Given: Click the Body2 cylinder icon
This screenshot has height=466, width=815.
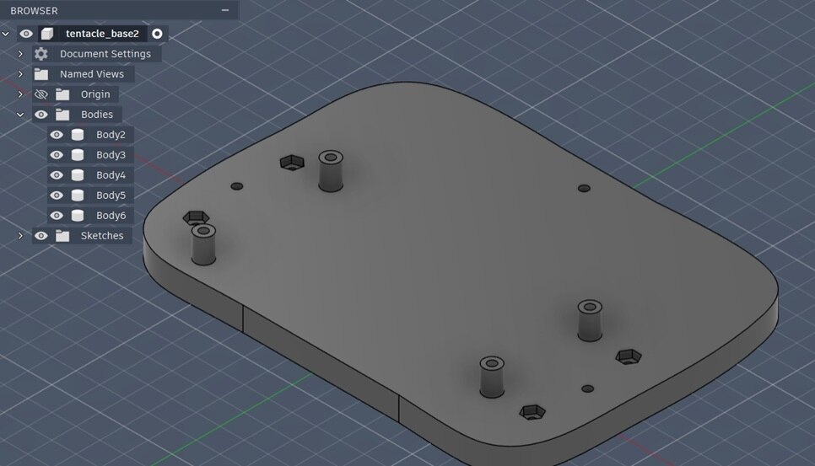Looking at the screenshot, I should coord(78,135).
